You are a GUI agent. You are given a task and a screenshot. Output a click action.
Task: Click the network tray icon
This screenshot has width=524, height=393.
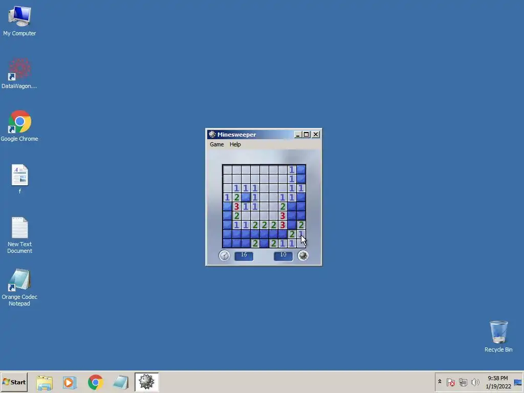click(463, 382)
